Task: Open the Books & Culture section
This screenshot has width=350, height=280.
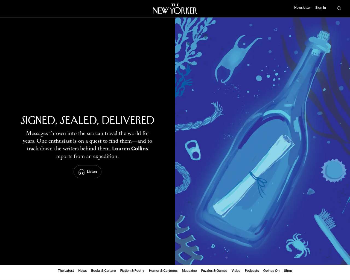Action: (103, 271)
